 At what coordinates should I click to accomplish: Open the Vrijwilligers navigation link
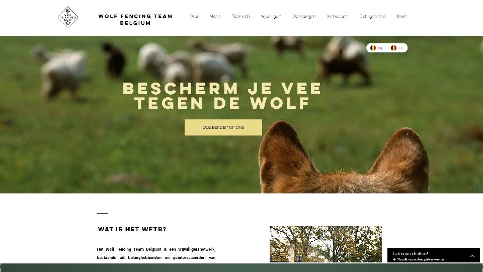(x=271, y=16)
